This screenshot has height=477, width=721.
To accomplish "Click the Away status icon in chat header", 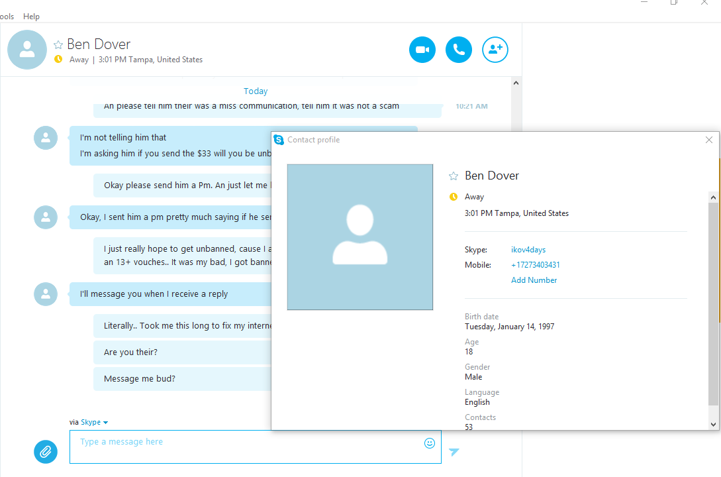I will [x=58, y=59].
